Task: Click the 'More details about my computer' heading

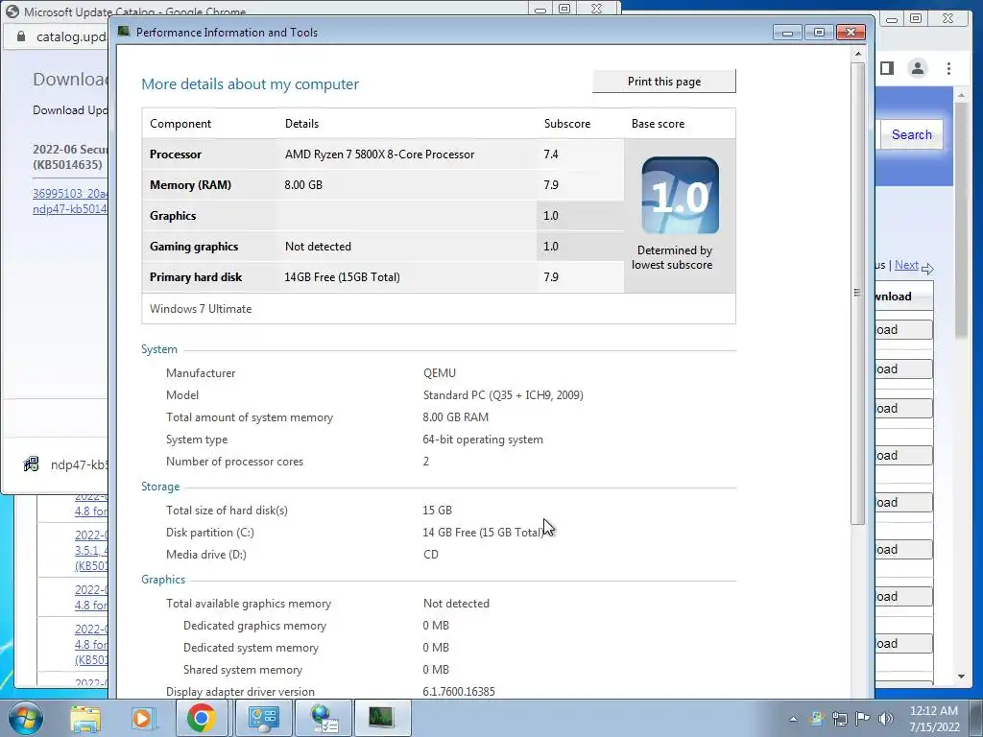Action: coord(251,84)
